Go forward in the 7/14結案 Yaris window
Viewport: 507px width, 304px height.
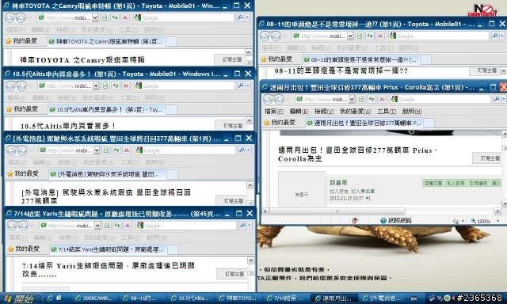[x=23, y=226]
